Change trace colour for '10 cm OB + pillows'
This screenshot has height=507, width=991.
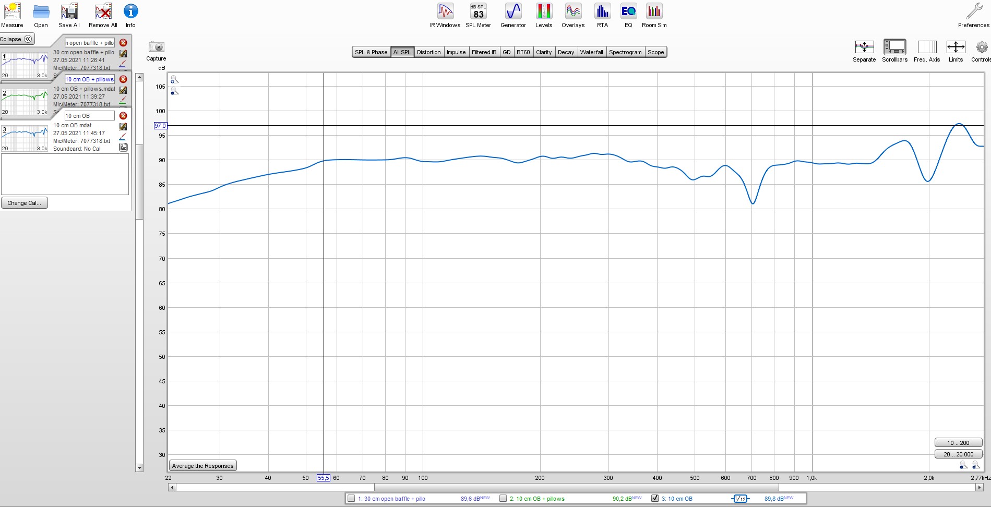click(x=123, y=100)
